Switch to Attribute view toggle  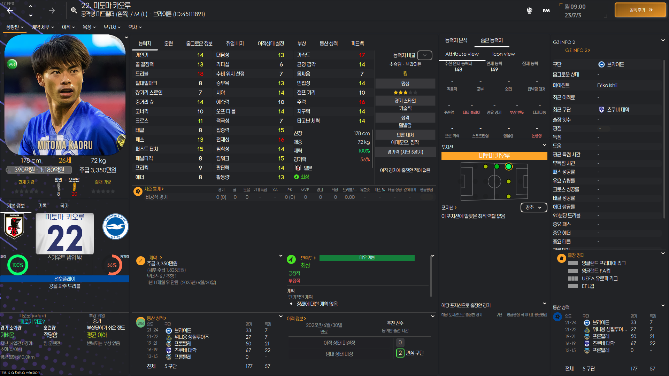tap(462, 54)
